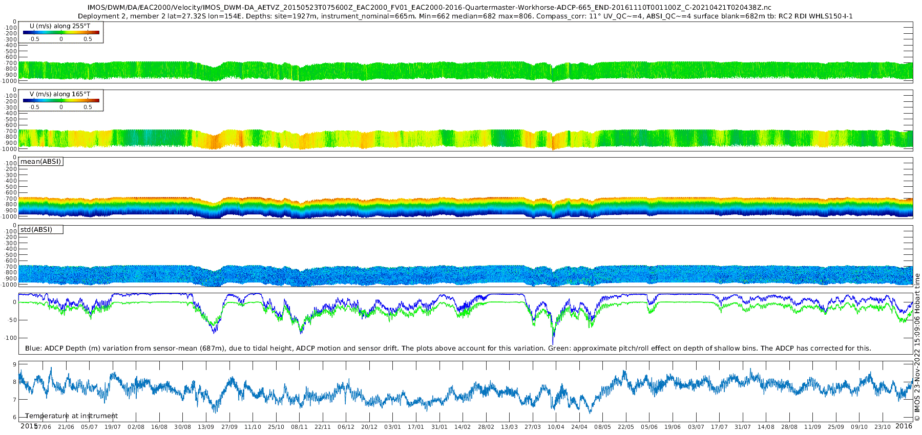This screenshot has height=435, width=922.
Task: Click the 28/02 date tick
Action: 486,427
